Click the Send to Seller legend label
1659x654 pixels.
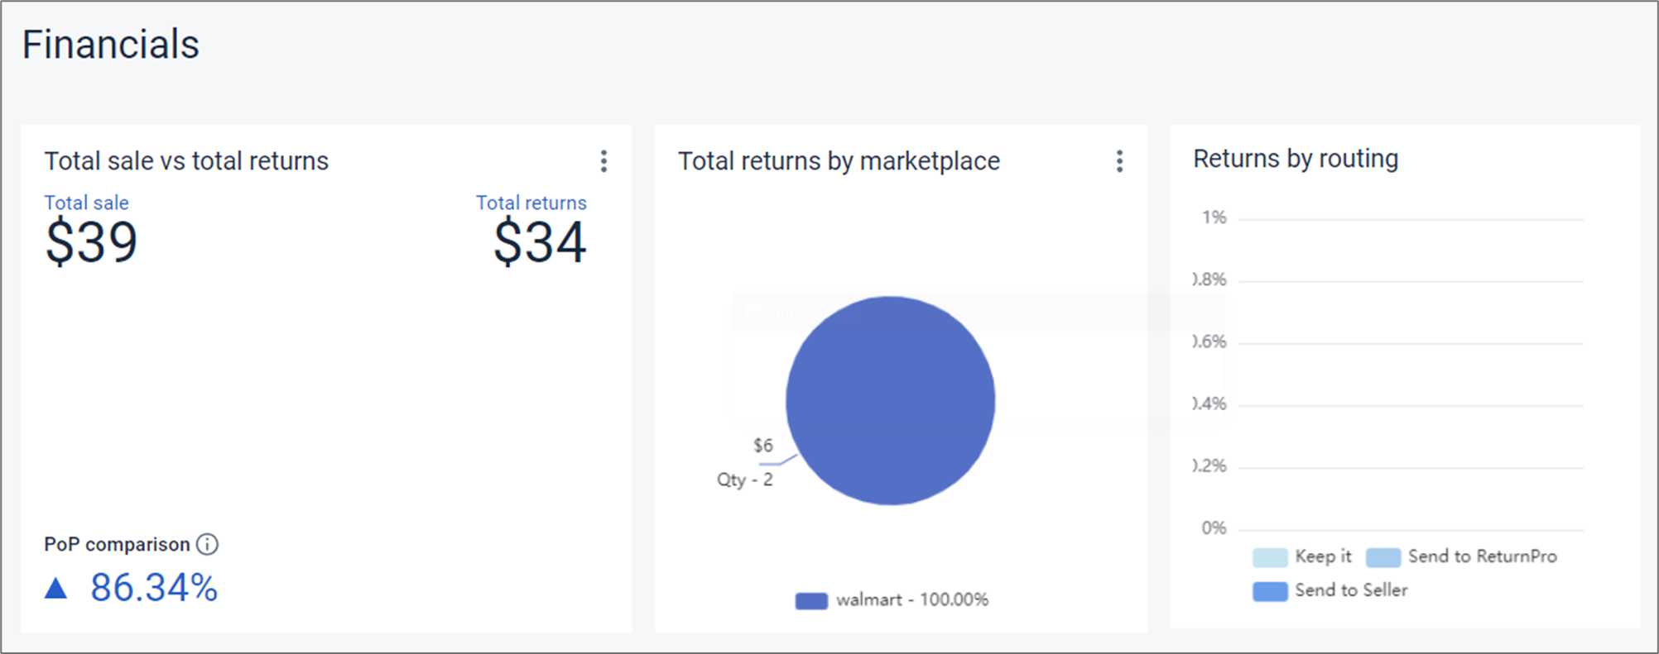tap(1351, 590)
